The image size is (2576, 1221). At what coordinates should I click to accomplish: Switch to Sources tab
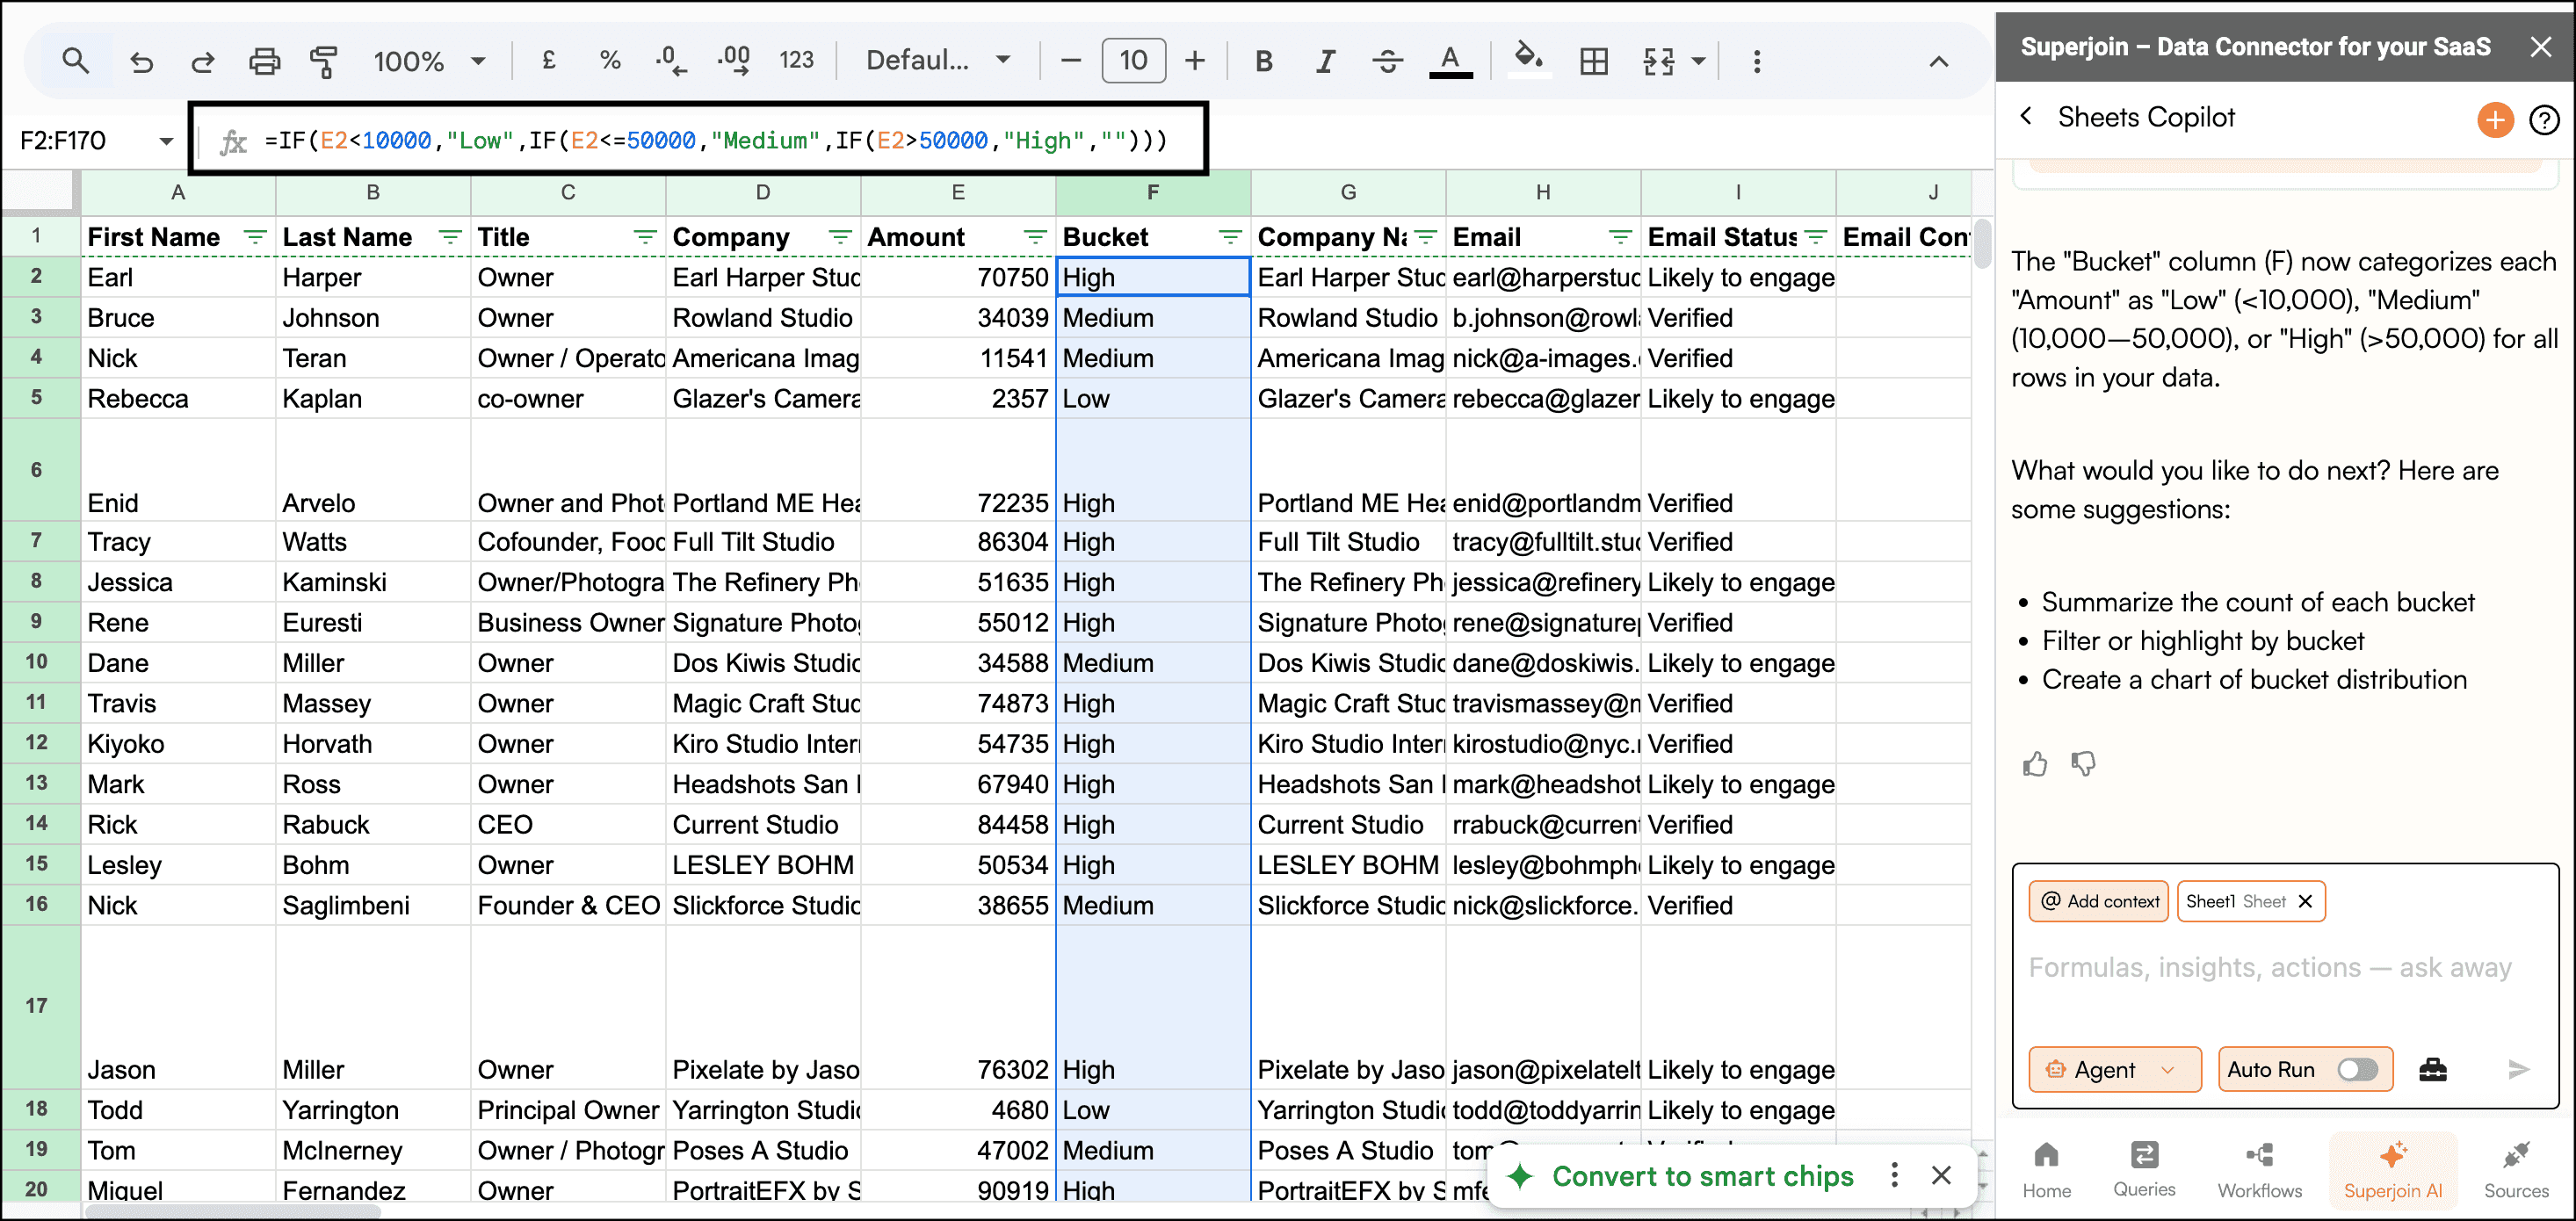pos(2516,1169)
